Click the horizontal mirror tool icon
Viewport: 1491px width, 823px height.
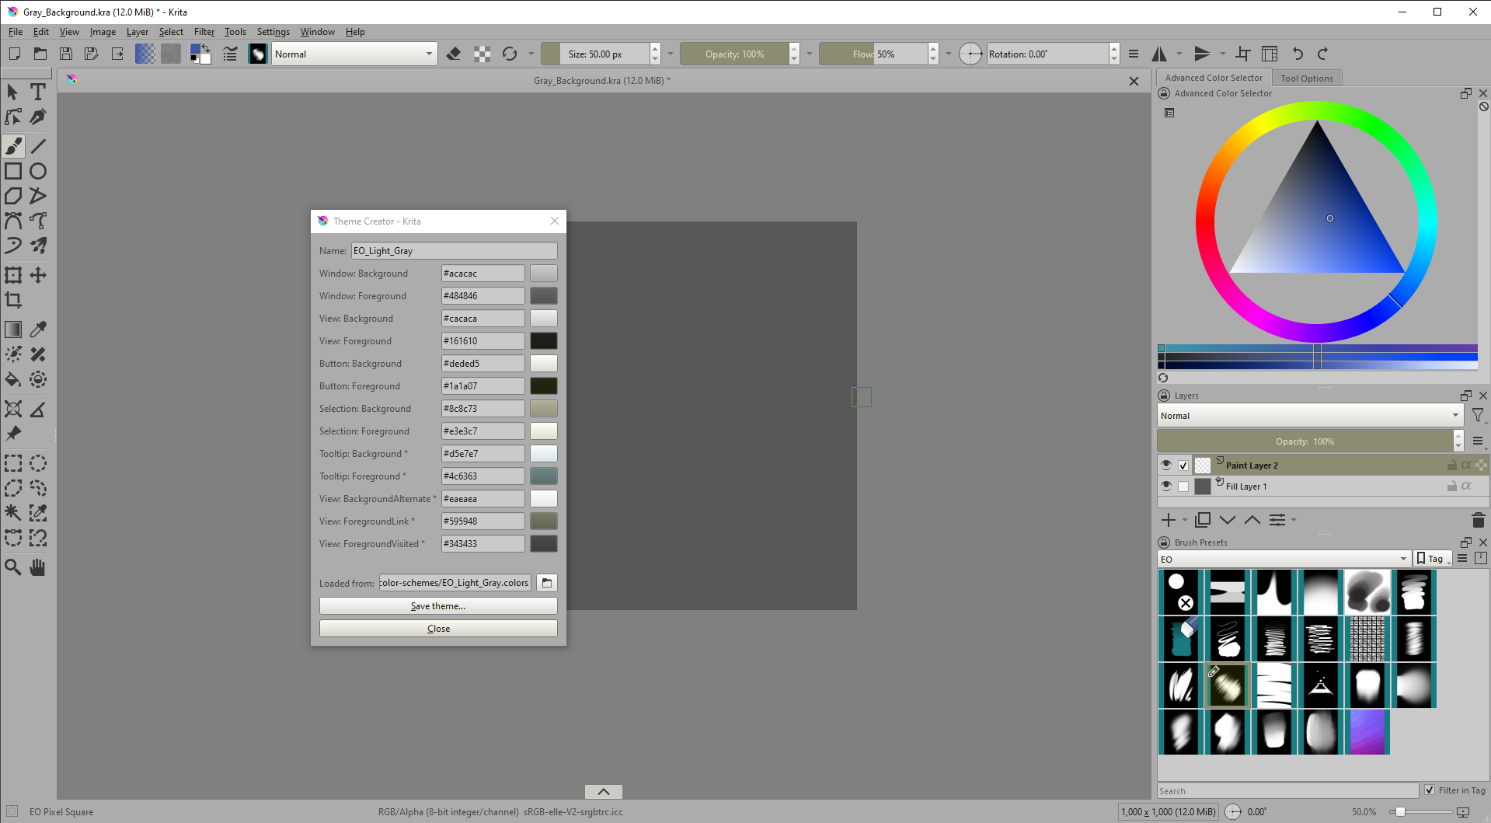pyautogui.click(x=1159, y=54)
